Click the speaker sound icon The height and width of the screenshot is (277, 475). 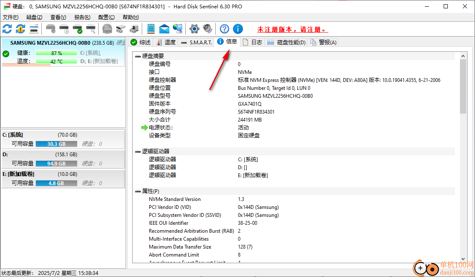(x=207, y=29)
